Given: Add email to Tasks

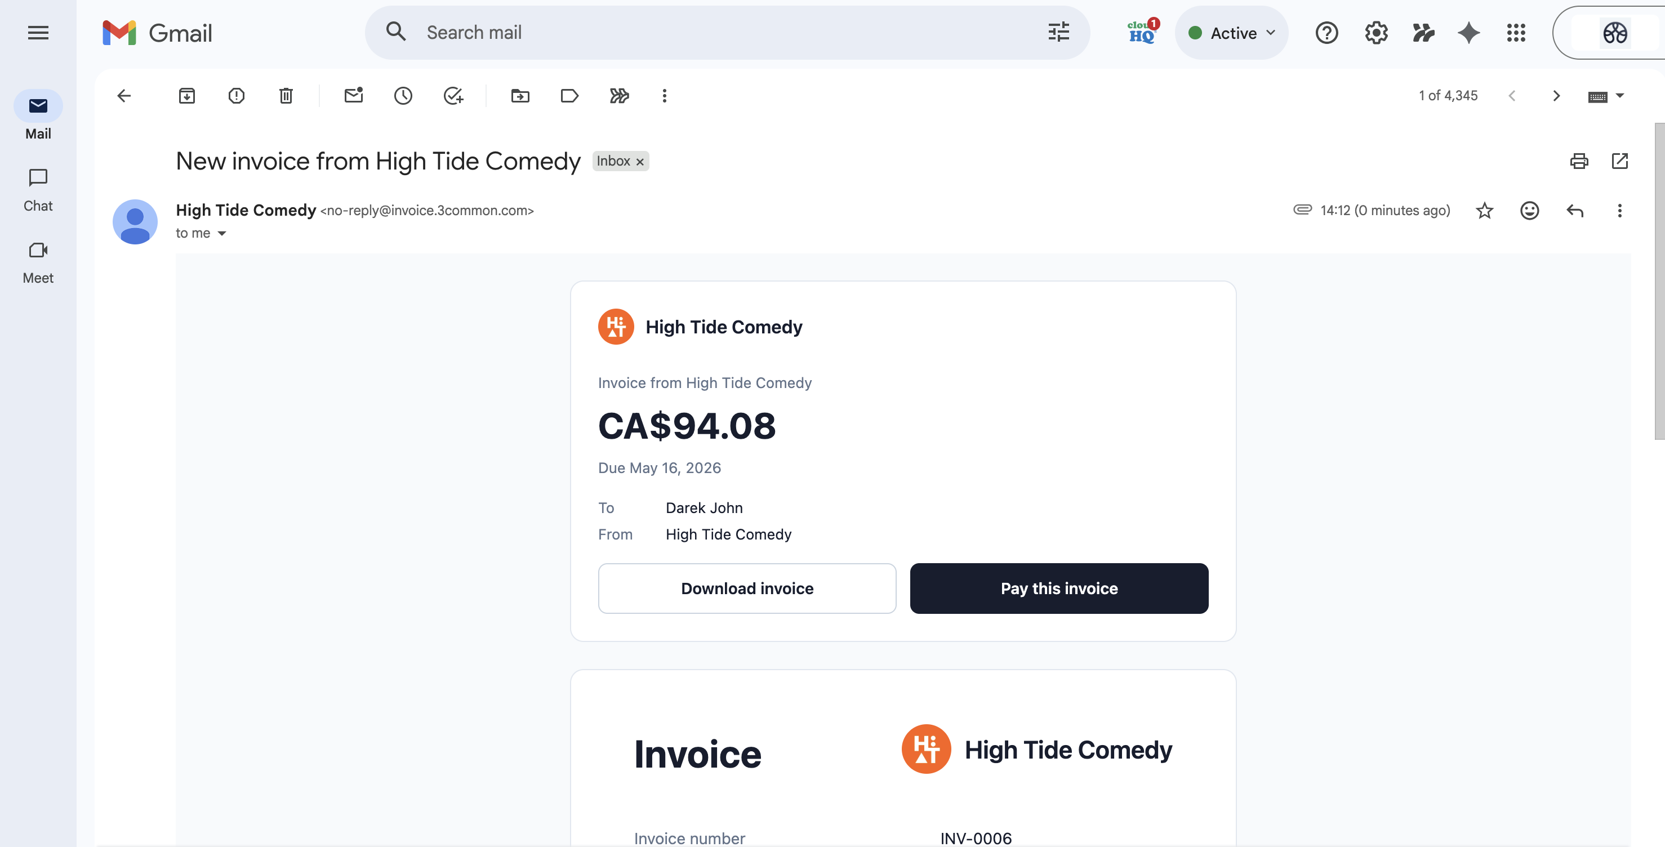Looking at the screenshot, I should (x=453, y=96).
